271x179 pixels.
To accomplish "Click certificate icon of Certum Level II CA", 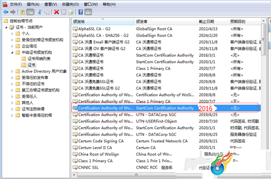I will (75, 148).
